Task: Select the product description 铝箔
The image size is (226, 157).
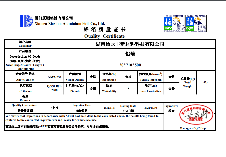Action: click(x=130, y=54)
